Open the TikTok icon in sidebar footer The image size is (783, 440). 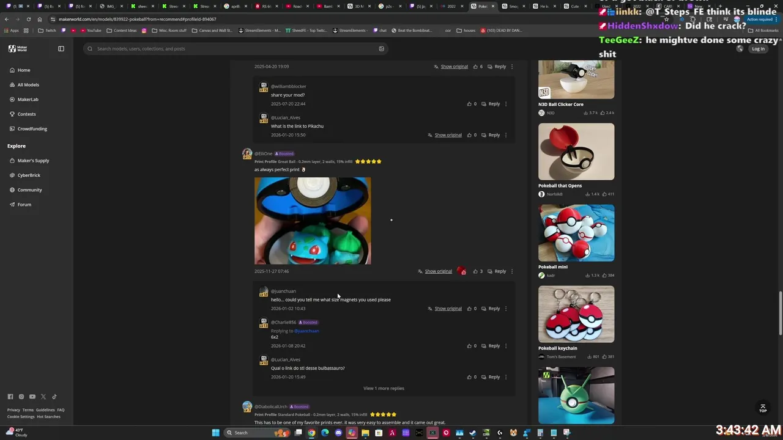pyautogui.click(x=54, y=397)
